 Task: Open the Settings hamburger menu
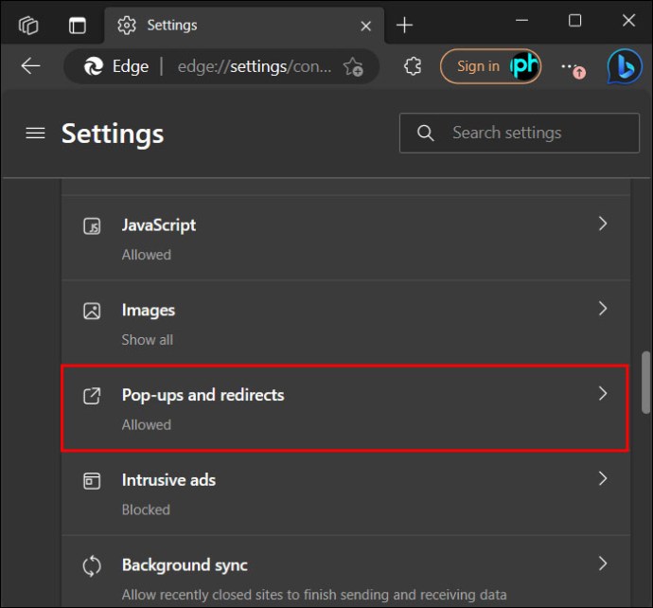35,134
